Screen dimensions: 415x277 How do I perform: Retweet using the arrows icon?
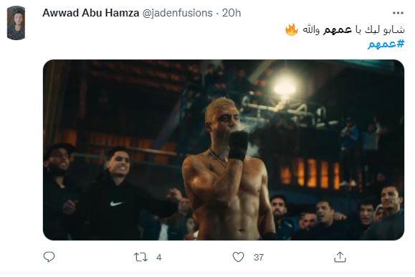pyautogui.click(x=140, y=257)
